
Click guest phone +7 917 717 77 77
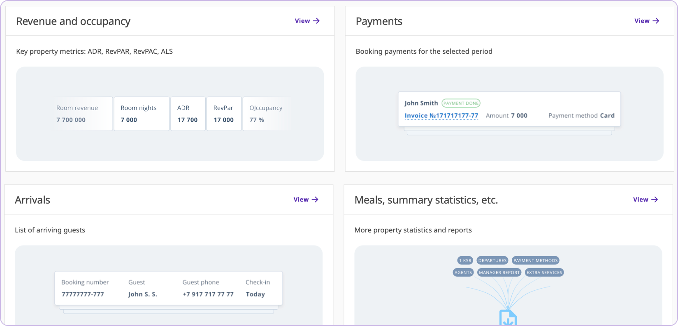pyautogui.click(x=208, y=294)
